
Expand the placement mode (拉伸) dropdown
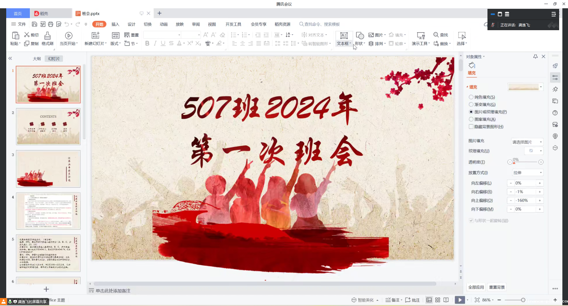[527, 173]
